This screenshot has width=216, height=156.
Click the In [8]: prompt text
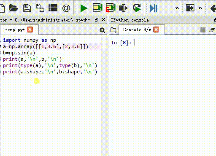coord(121,43)
